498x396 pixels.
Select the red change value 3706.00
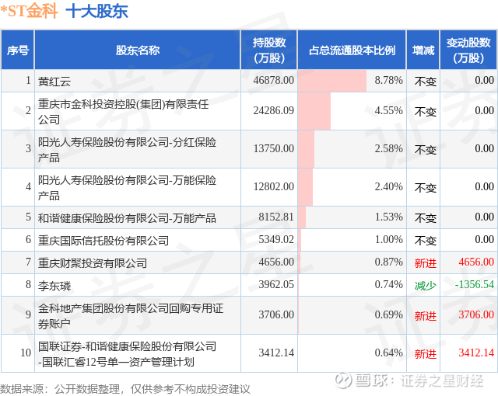476,315
